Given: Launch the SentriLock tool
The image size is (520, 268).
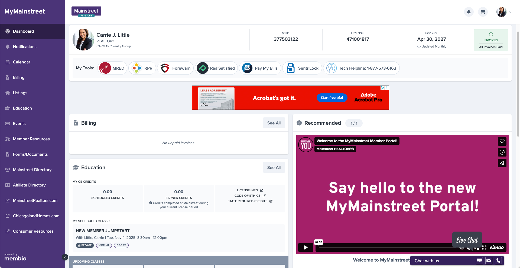Looking at the screenshot, I should [x=302, y=68].
